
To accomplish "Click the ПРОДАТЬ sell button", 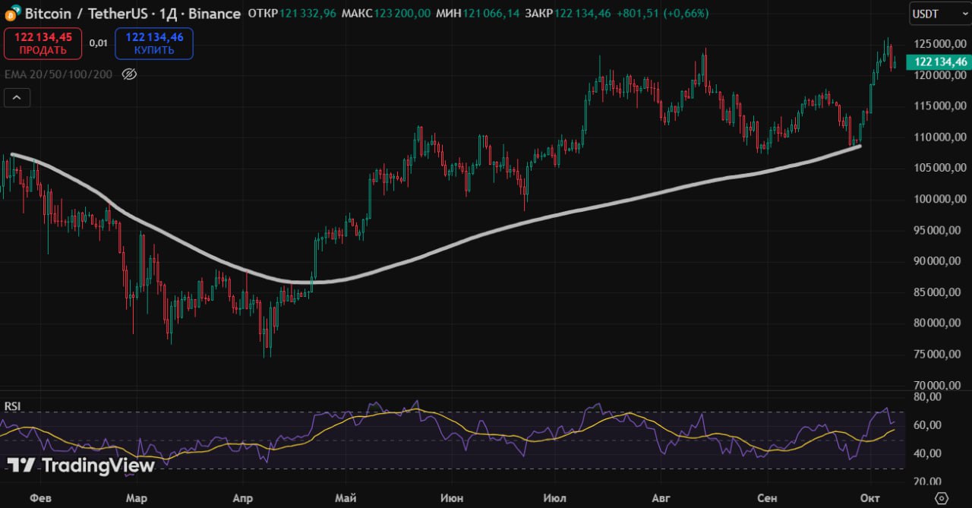I will click(x=43, y=43).
